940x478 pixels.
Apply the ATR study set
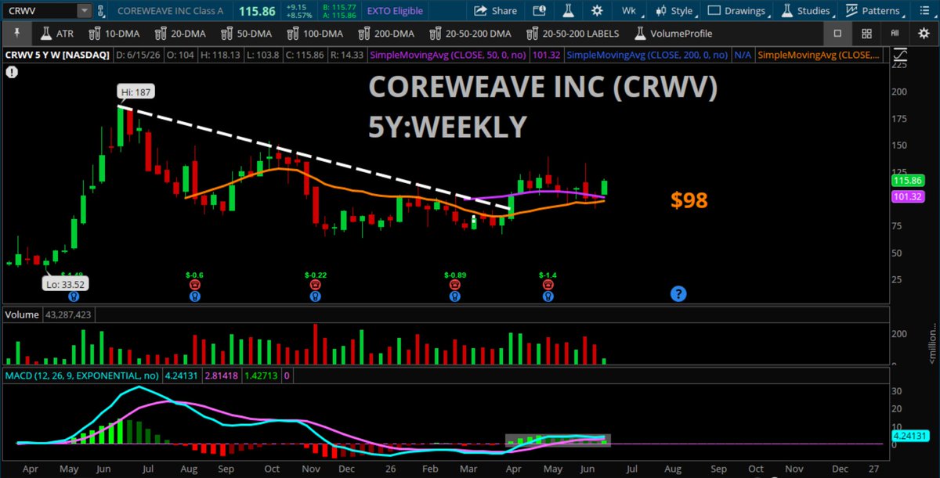pos(57,34)
